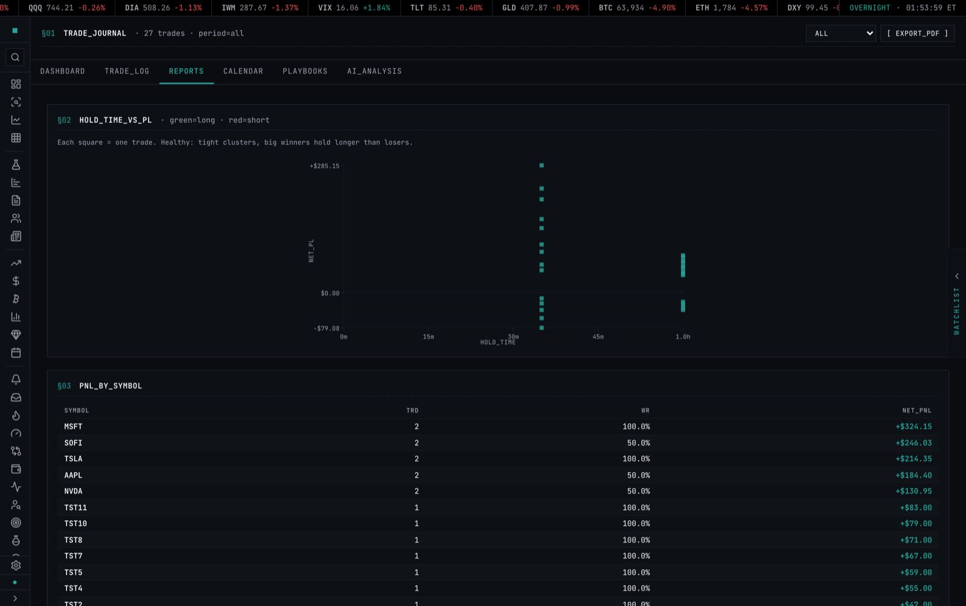Open the round flask icon near sidebar bottom

tap(16, 540)
